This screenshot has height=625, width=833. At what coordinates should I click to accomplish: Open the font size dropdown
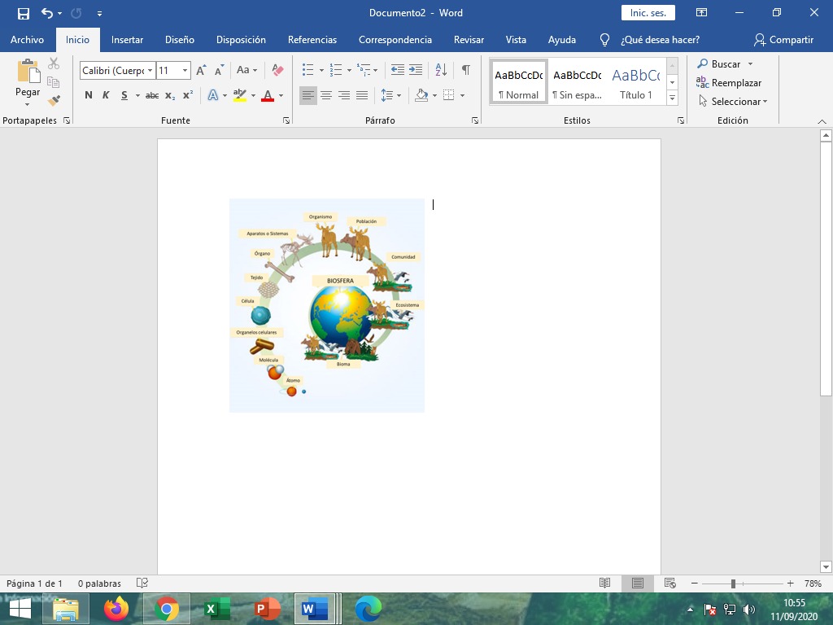pyautogui.click(x=185, y=71)
